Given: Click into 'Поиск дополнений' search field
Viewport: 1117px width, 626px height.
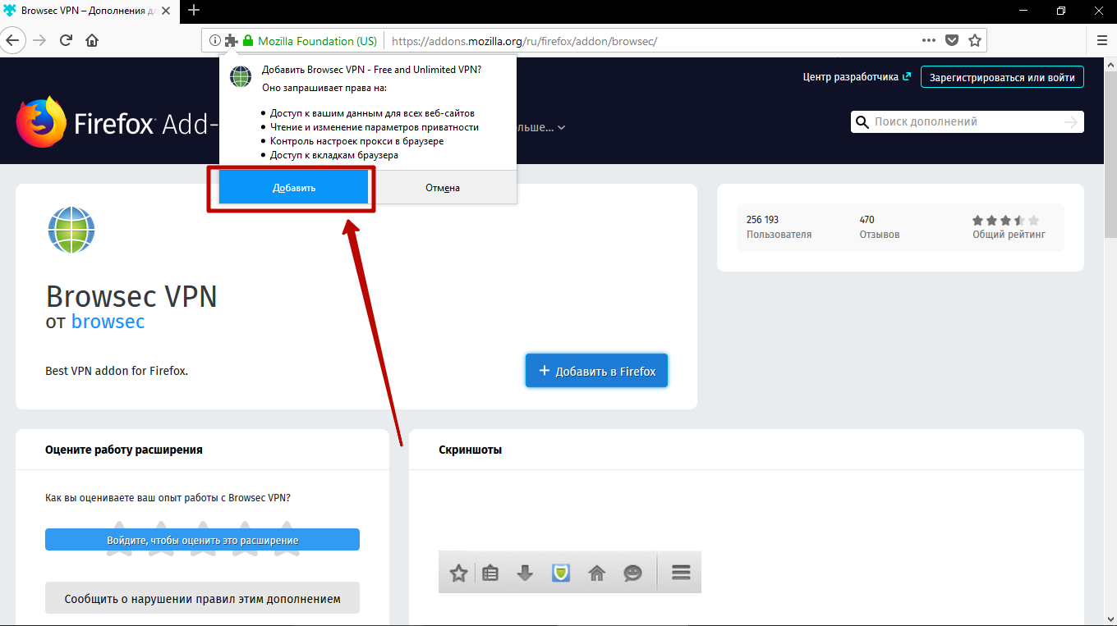Looking at the screenshot, I should 966,121.
